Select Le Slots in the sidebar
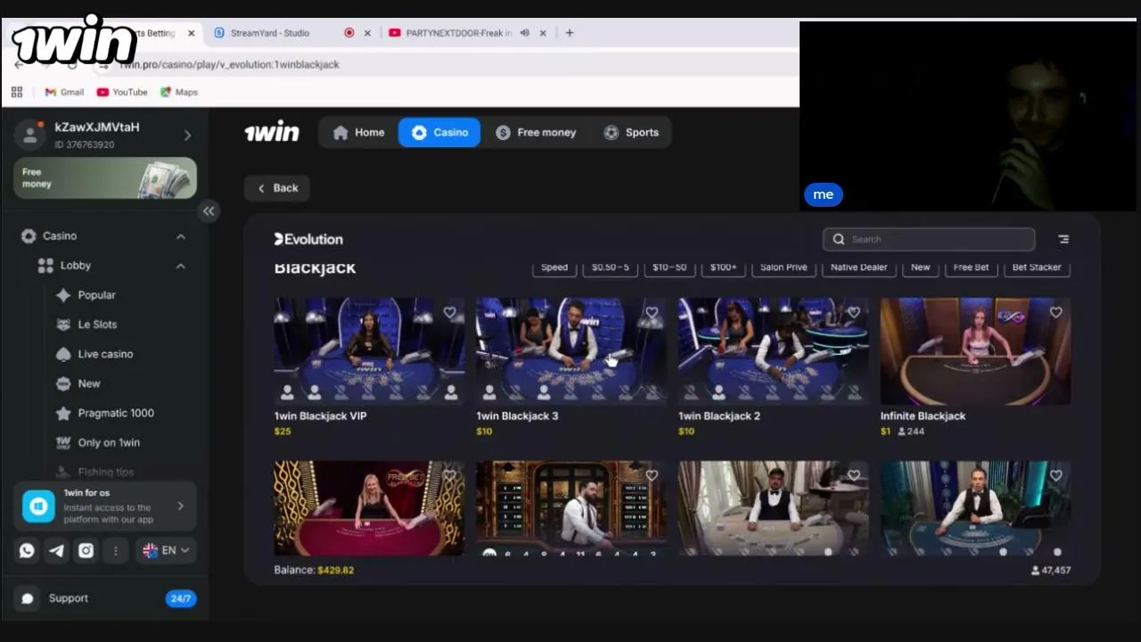 [97, 325]
